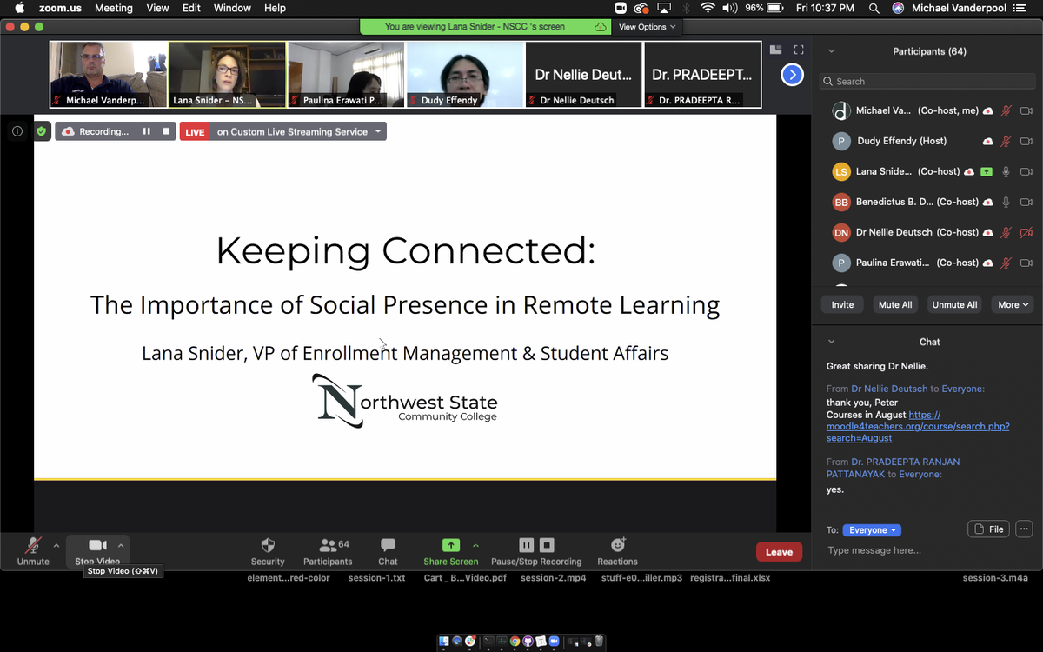Toggle Benedictus B. D.'s microphone icon
The width and height of the screenshot is (1043, 652).
1006,202
